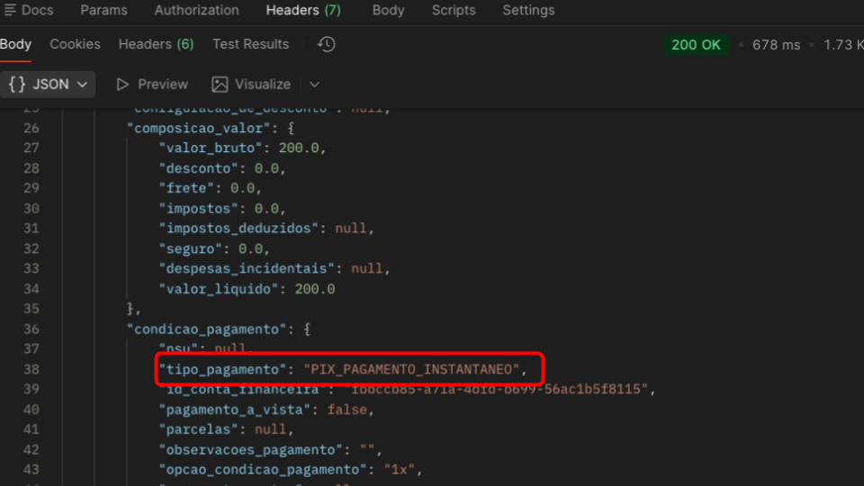The width and height of the screenshot is (864, 486).
Task: View the response Headers (6) tab
Action: [x=156, y=44]
